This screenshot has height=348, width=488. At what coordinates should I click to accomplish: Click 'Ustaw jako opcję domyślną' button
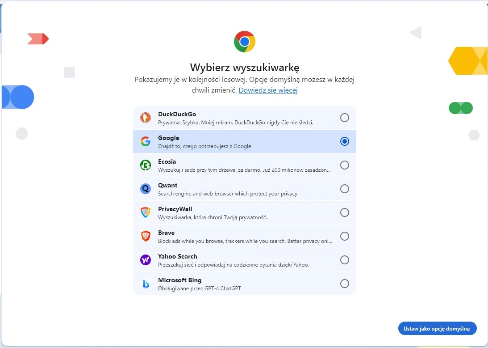[x=437, y=328]
